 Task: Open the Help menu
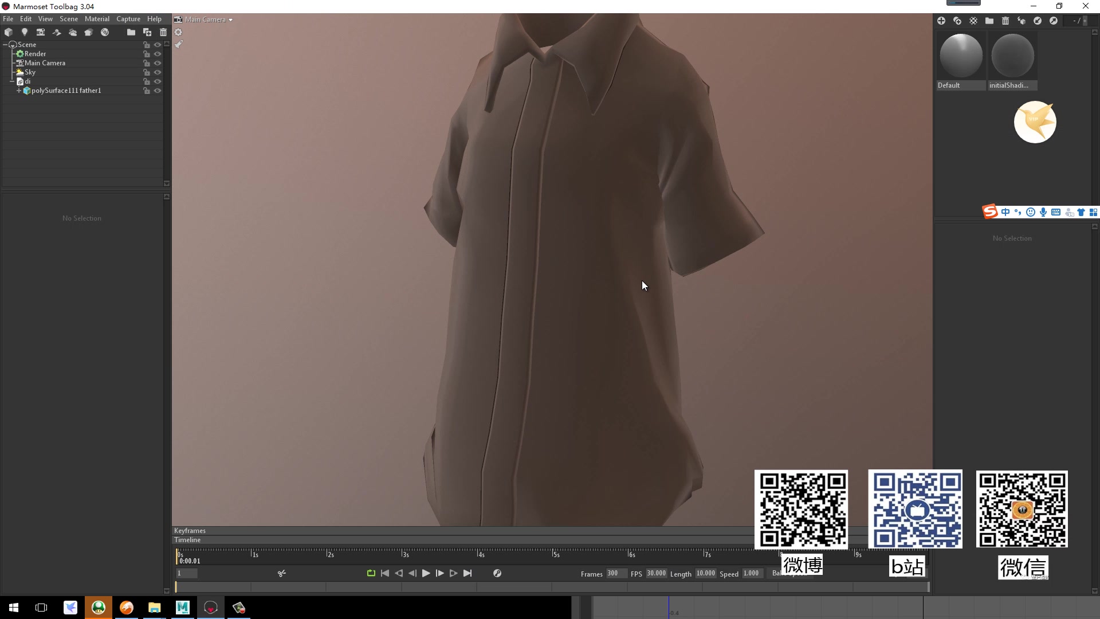(x=154, y=19)
